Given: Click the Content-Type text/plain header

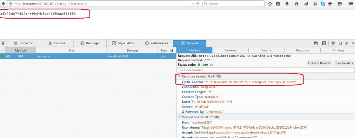Looking at the screenshot, I should (266, 97).
